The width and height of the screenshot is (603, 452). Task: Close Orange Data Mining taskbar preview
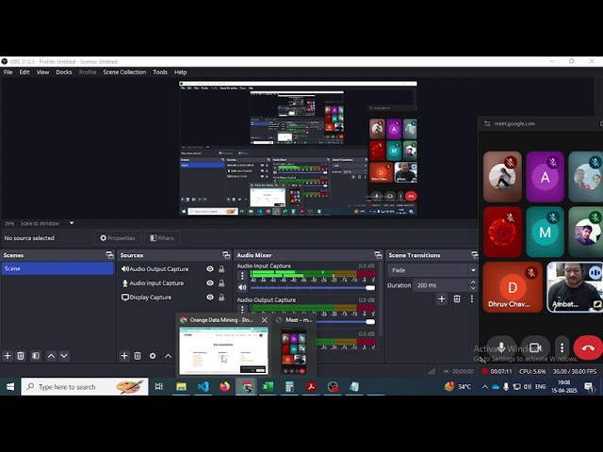click(265, 320)
